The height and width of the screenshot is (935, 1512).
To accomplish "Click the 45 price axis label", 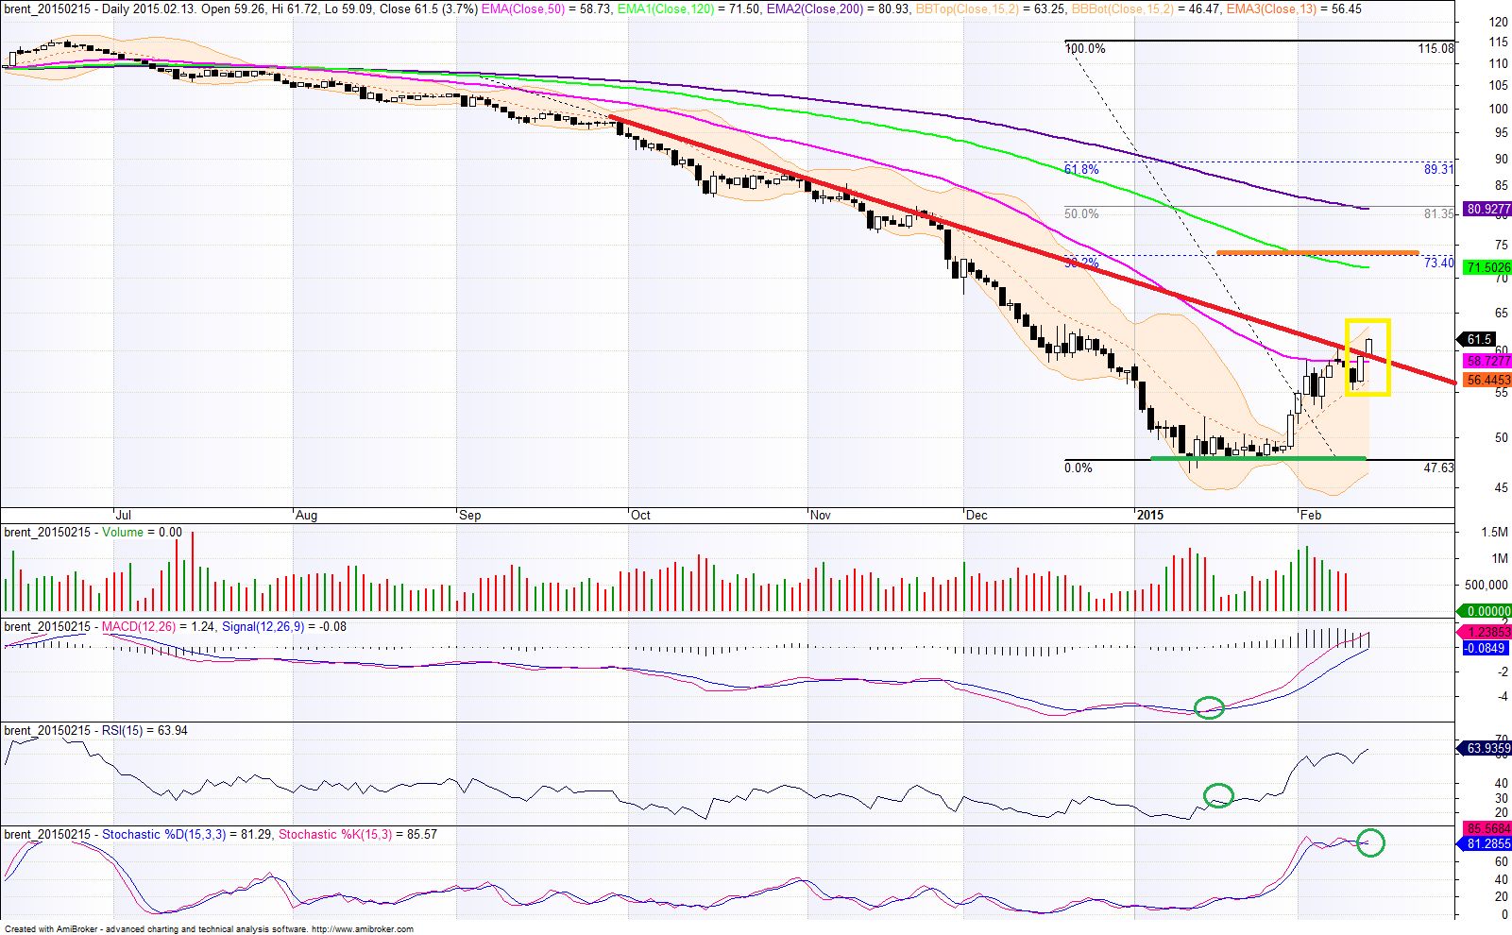I will tap(1501, 488).
